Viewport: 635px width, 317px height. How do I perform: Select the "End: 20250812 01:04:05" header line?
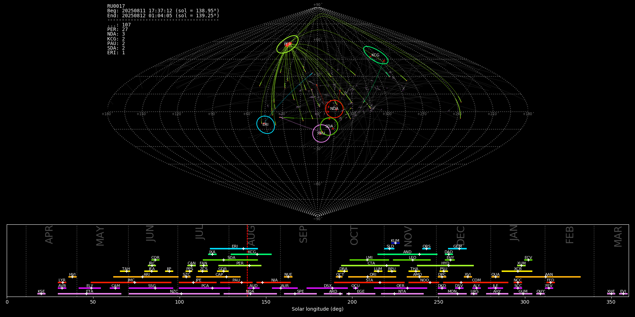pos(163,15)
